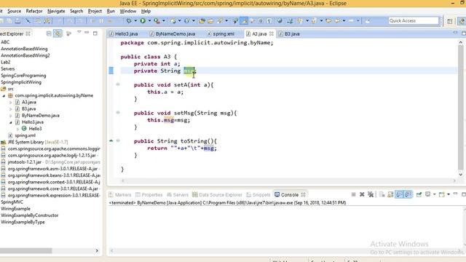Click the override marker beside toString method
The image size is (466, 262).
pos(111,140)
